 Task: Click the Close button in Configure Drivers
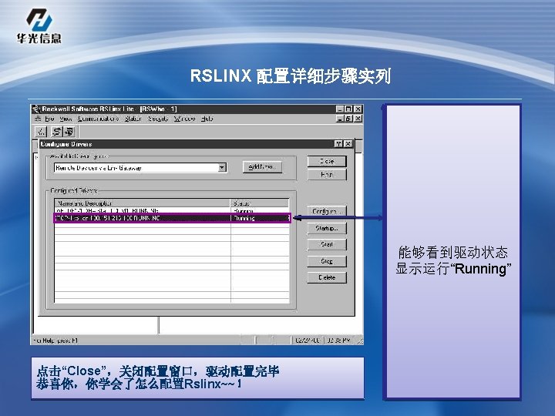click(x=327, y=161)
